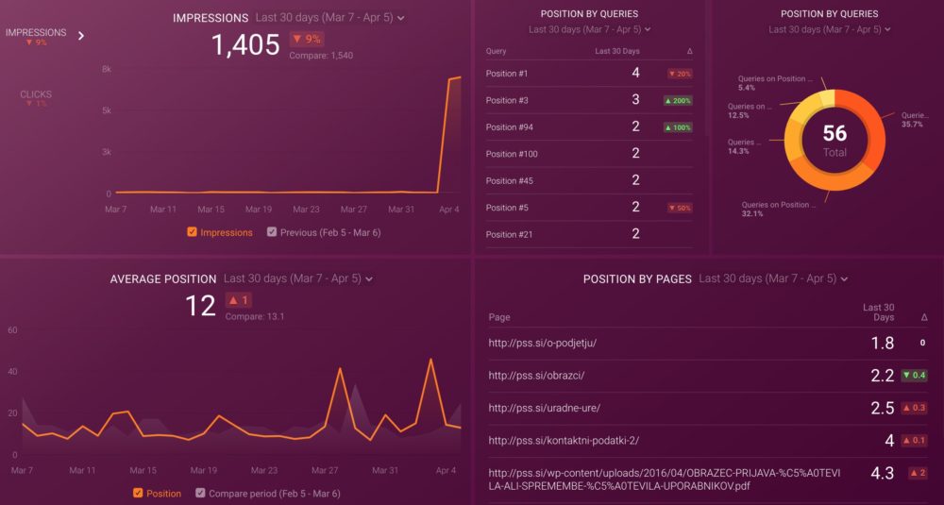Image resolution: width=944 pixels, height=505 pixels.
Task: Expand the Position by Pages date range dropdown
Action: click(x=772, y=278)
